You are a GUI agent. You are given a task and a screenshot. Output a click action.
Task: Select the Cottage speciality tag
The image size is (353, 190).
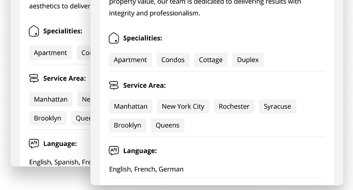211,60
